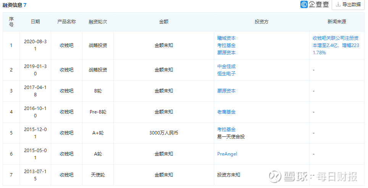The width and height of the screenshot is (368, 188).
Task: Select the date cell 2020-08-31
Action: point(36,45)
